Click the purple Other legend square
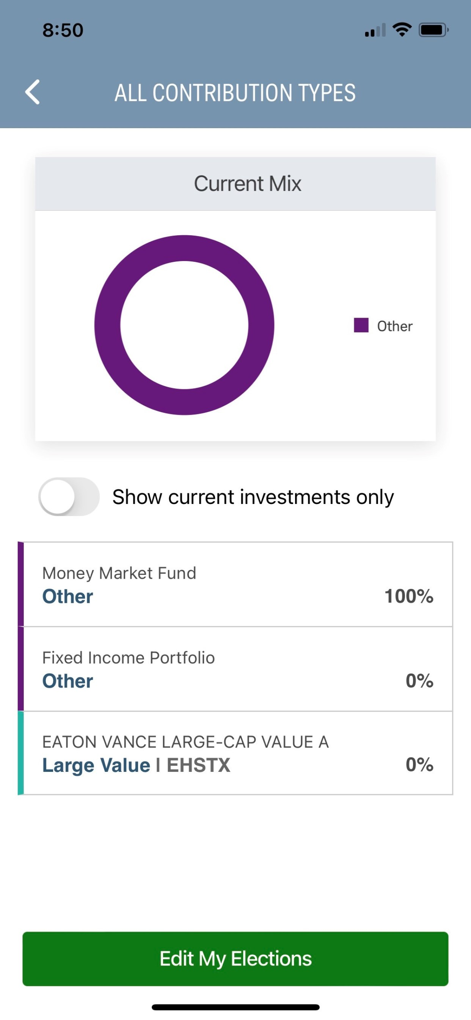 [x=361, y=325]
